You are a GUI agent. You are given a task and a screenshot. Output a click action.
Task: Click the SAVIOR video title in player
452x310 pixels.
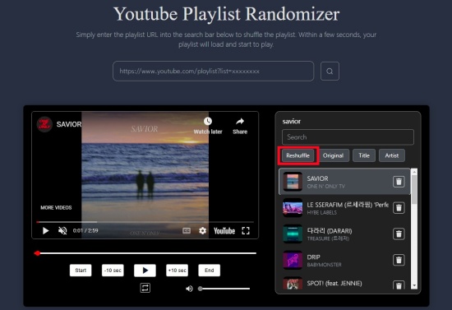[x=69, y=124]
